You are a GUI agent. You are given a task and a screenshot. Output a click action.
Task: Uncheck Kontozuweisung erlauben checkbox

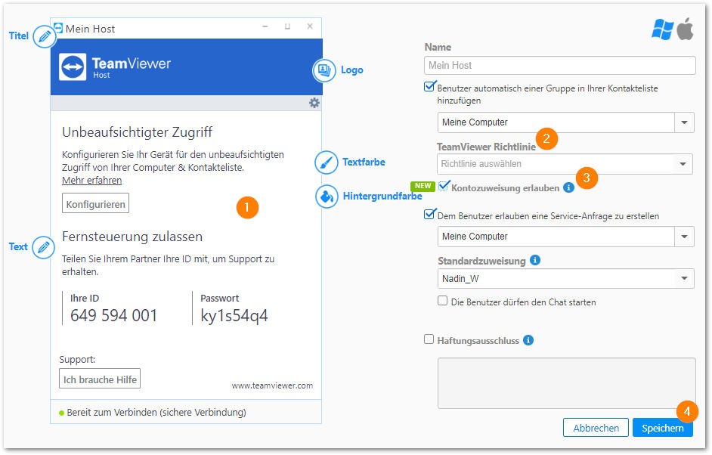(444, 186)
